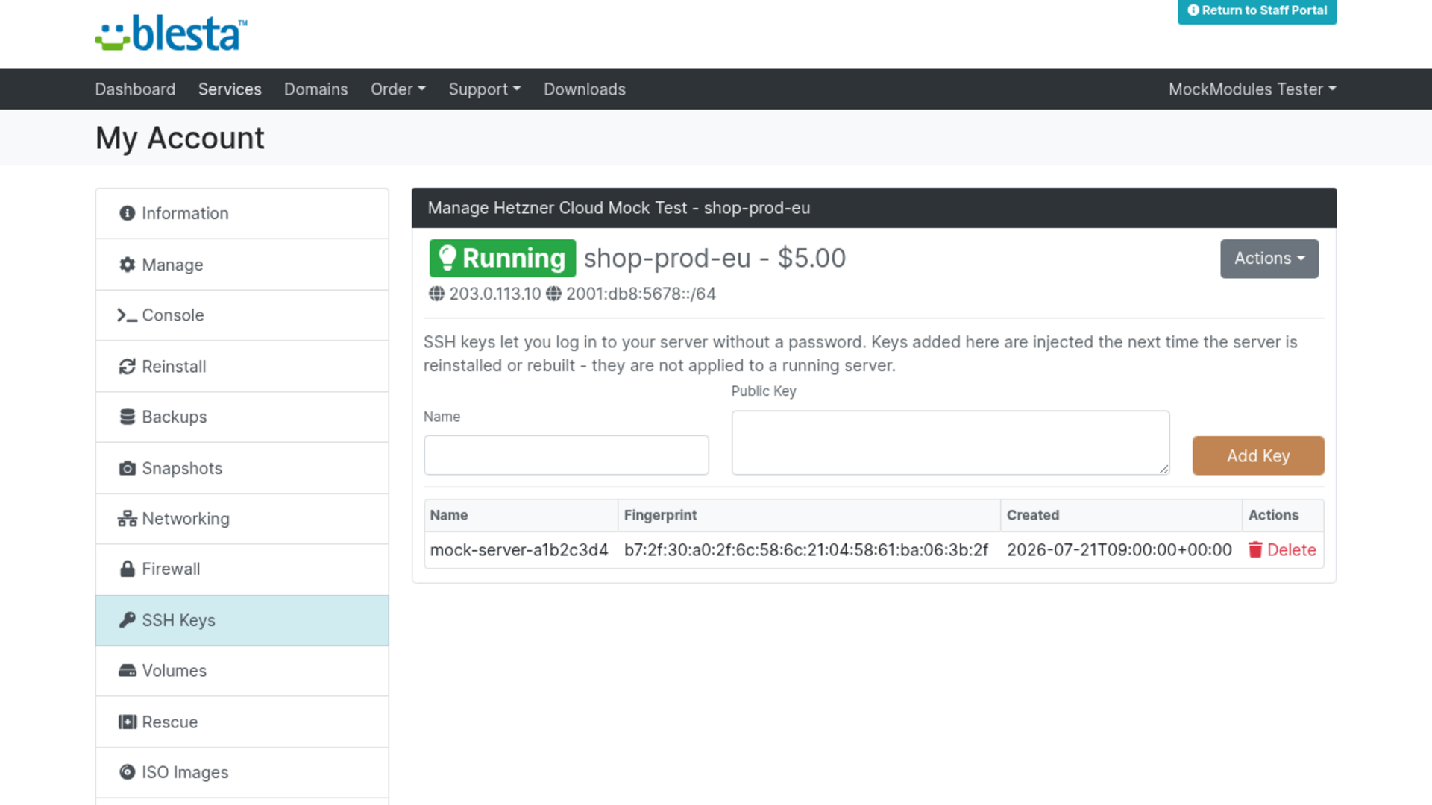This screenshot has height=805, width=1432.
Task: Open the Actions dropdown button
Action: (1269, 259)
